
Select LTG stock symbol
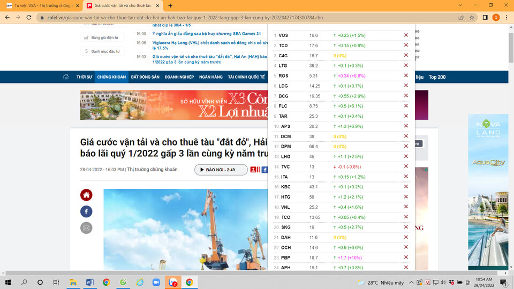point(283,65)
